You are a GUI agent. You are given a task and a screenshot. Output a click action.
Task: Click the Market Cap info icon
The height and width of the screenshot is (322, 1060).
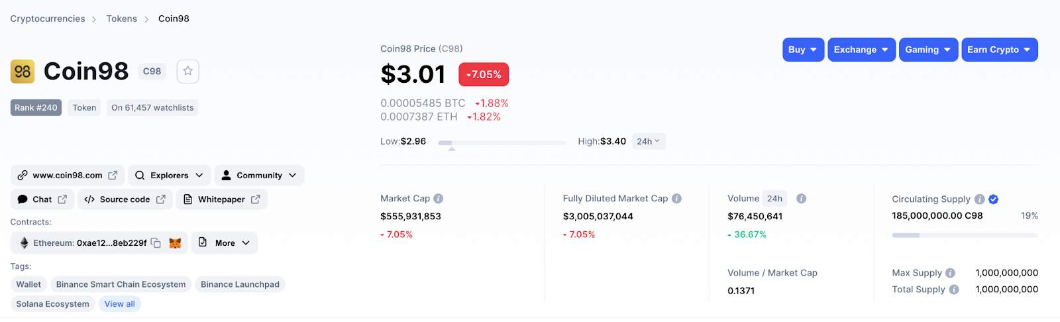pos(439,199)
